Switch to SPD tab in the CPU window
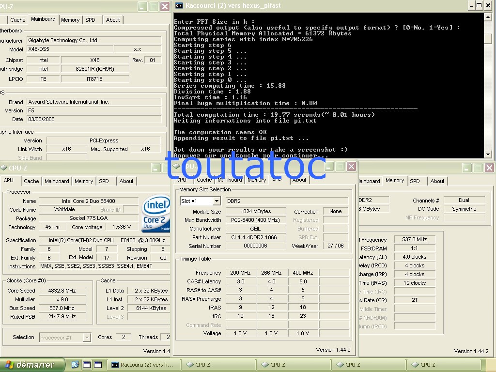The height and width of the screenshot is (372, 496). 104,181
